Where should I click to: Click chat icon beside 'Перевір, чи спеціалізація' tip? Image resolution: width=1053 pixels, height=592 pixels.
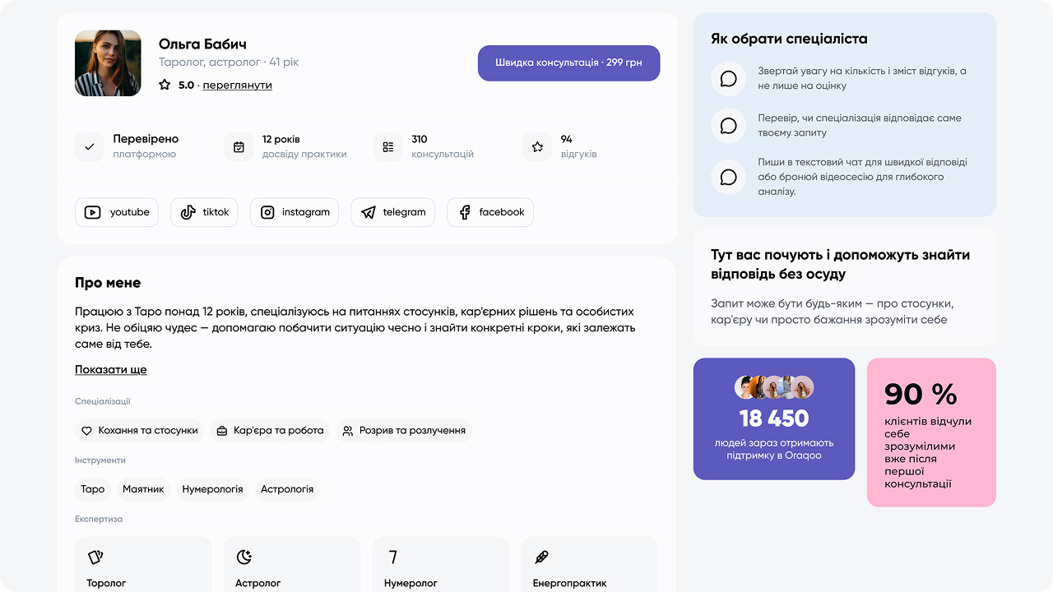coord(728,126)
